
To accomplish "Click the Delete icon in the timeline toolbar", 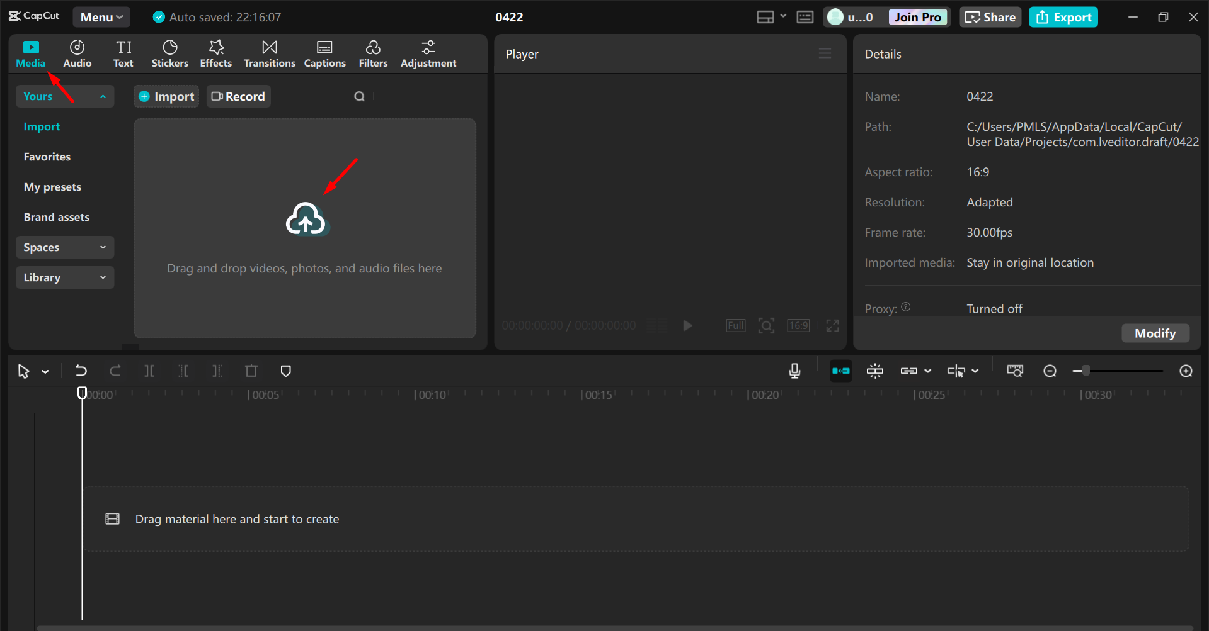I will (251, 371).
